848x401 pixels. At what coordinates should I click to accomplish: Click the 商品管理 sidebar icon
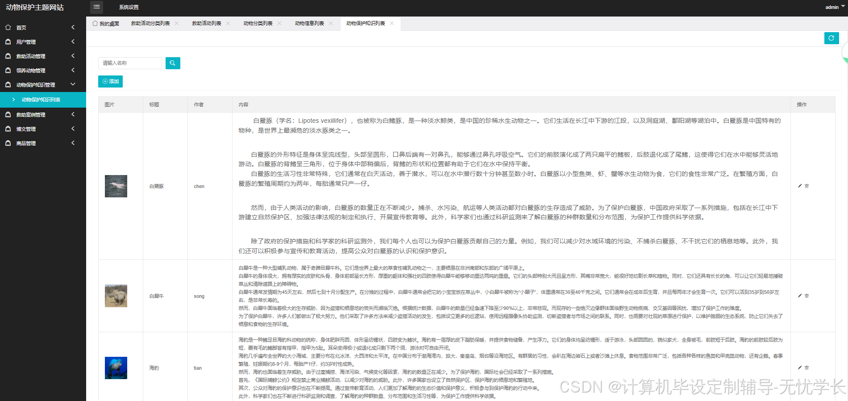point(8,143)
